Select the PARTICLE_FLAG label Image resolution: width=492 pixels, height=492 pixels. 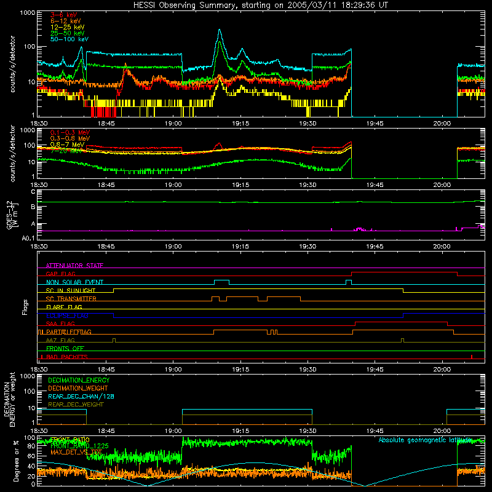pyautogui.click(x=69, y=332)
